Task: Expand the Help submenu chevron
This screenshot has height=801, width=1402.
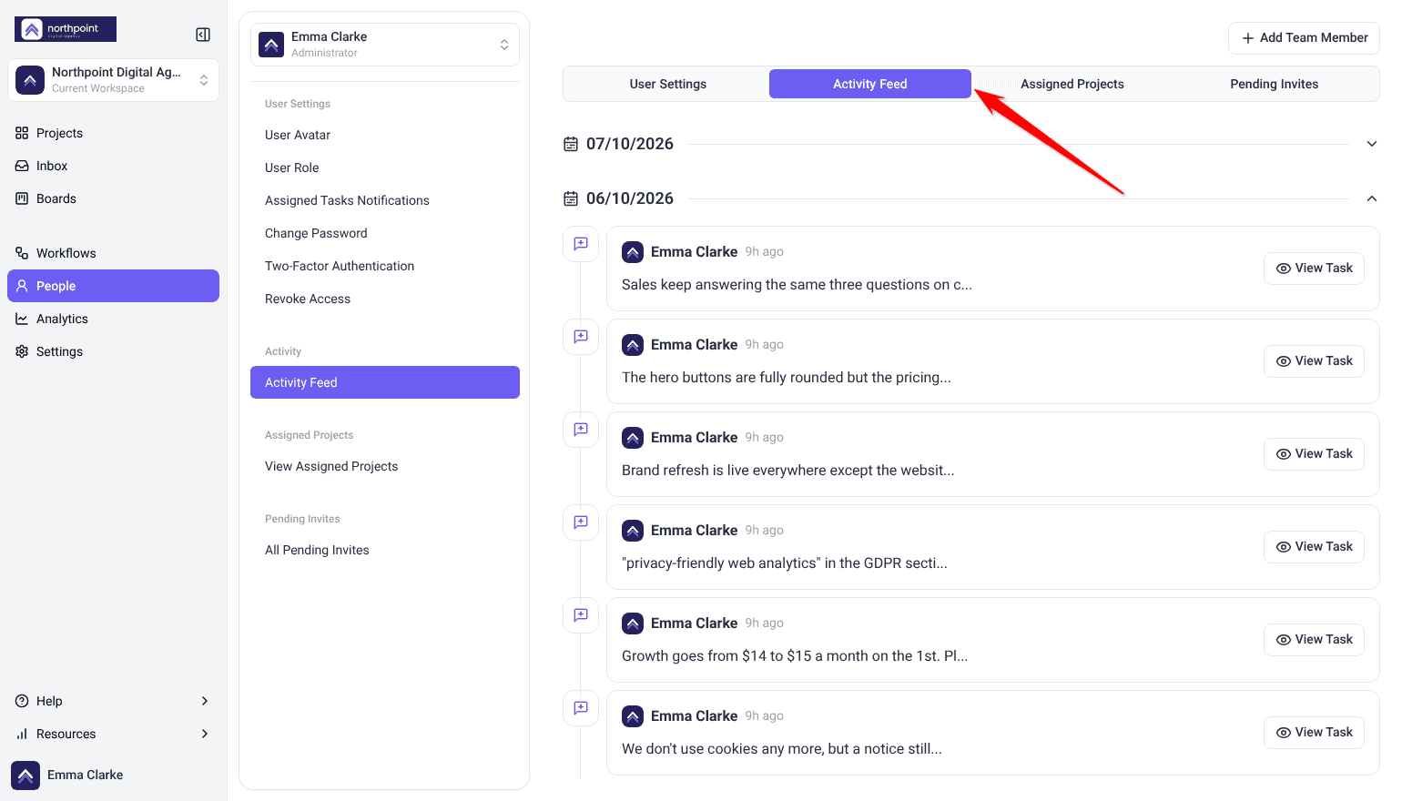Action: coord(205,701)
